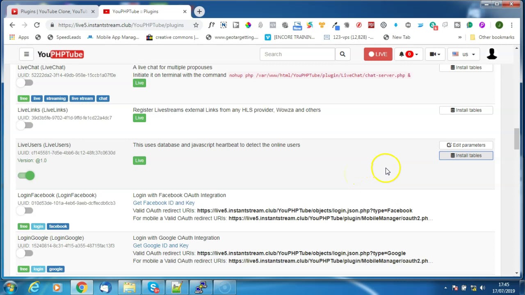Open the Chrome three-dot menu
Image resolution: width=525 pixels, height=295 pixels.
pos(512,25)
